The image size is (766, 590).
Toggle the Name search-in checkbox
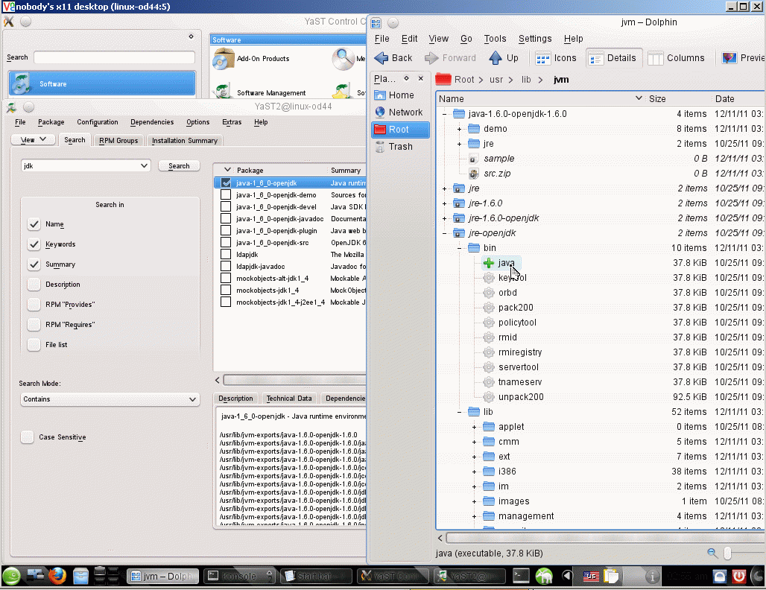34,224
